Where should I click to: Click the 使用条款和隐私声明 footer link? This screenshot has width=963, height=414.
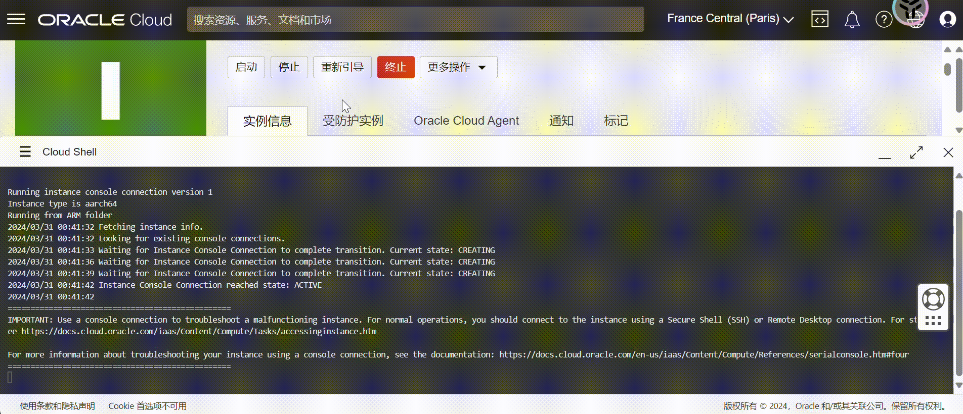pyautogui.click(x=57, y=406)
